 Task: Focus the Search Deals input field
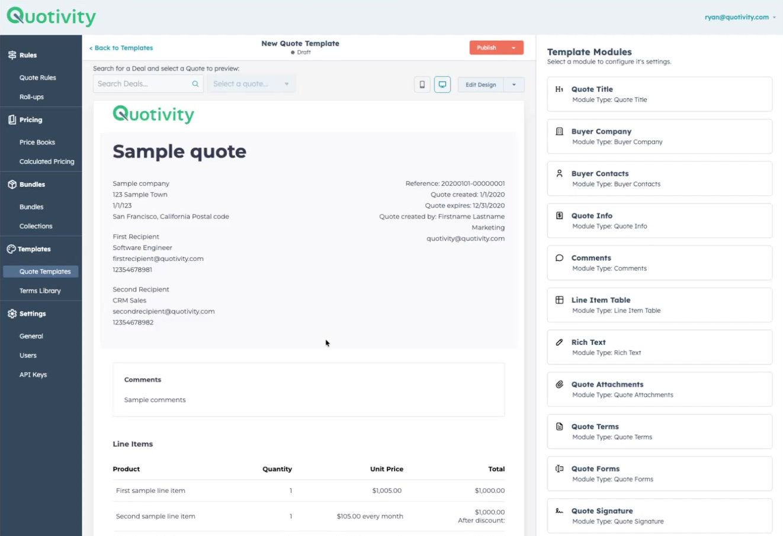(142, 84)
